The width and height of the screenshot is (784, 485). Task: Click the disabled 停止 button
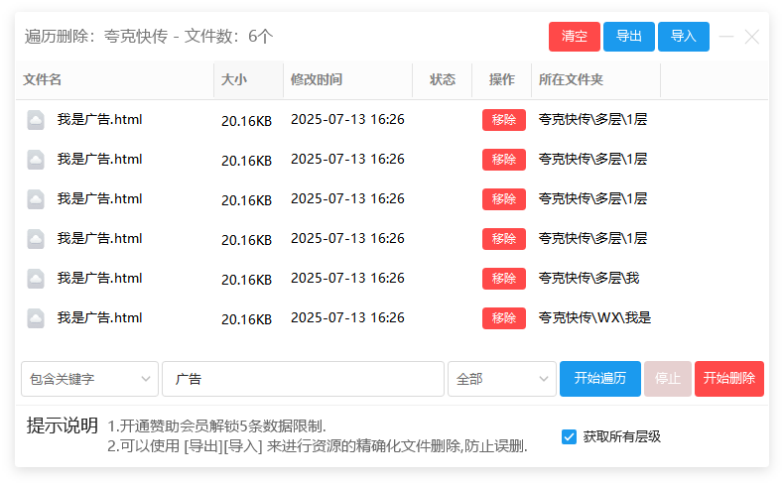coord(668,379)
